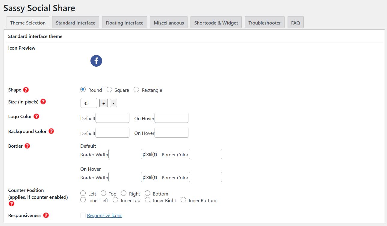
Task: Switch to the Floating Interface tab
Action: (x=124, y=23)
